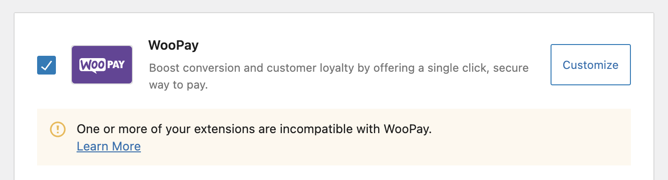Uncheck the WooPay enable checkbox

click(x=47, y=65)
